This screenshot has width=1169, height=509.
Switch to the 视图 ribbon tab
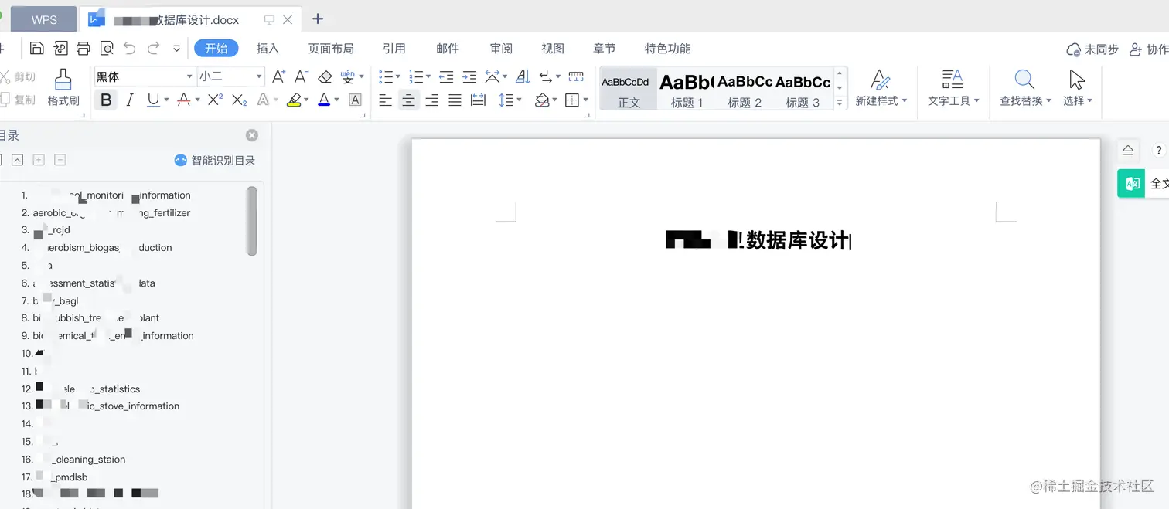pos(553,49)
